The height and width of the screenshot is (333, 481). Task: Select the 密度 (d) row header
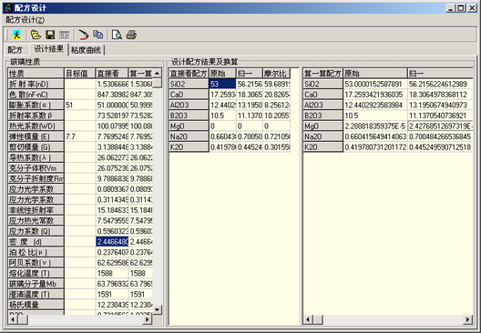point(36,242)
